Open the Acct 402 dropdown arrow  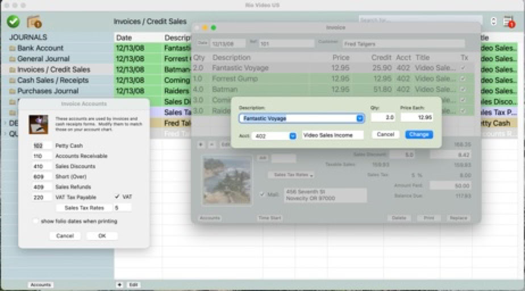293,136
